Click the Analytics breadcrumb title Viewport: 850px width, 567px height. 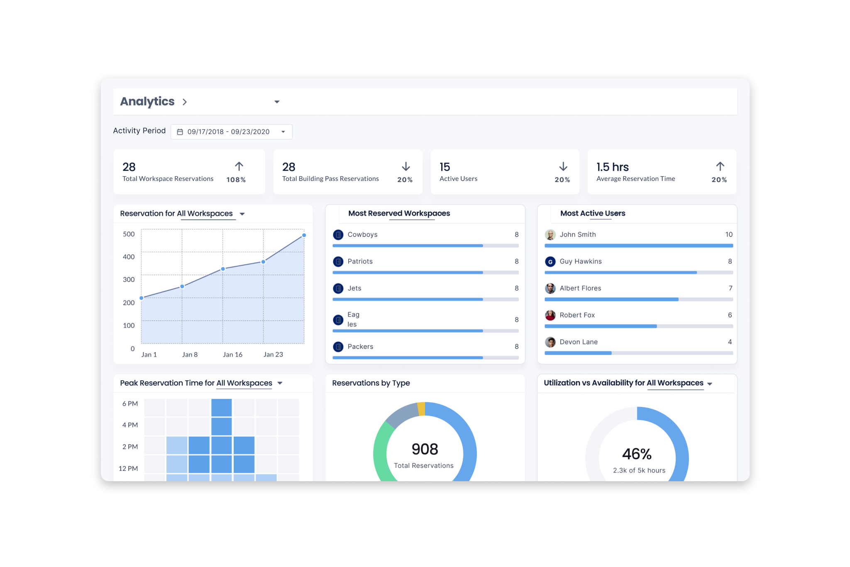(x=147, y=102)
